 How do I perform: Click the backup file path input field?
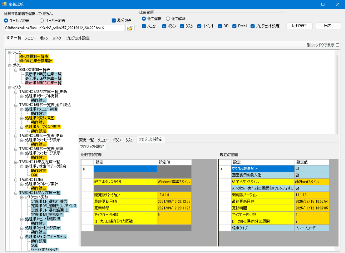pos(64,28)
